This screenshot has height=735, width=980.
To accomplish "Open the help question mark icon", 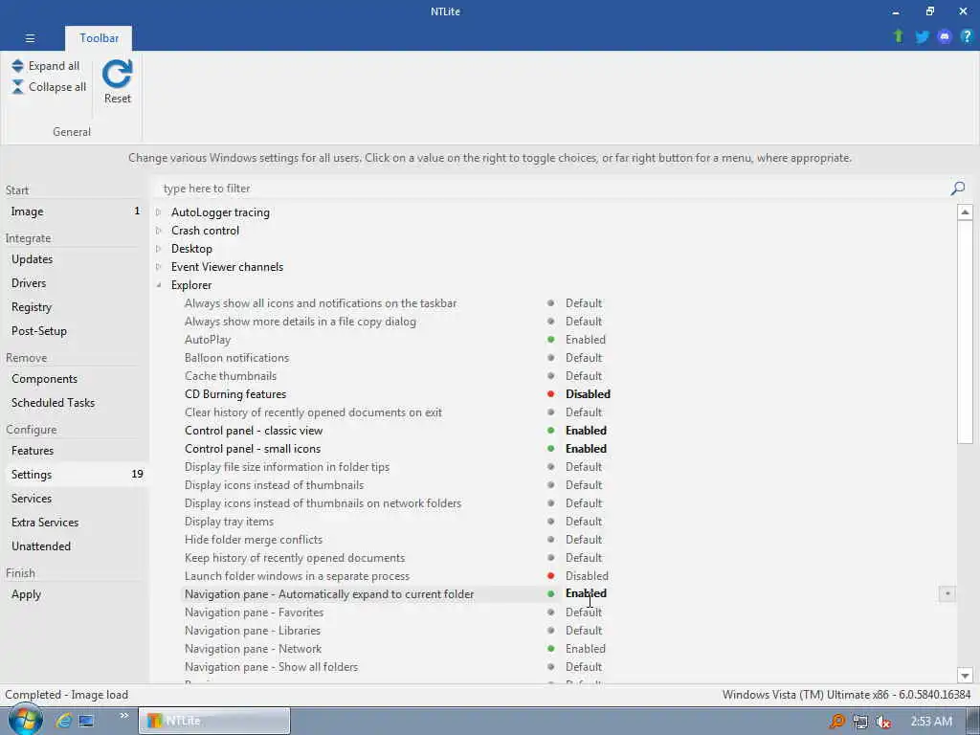I will [x=967, y=37].
